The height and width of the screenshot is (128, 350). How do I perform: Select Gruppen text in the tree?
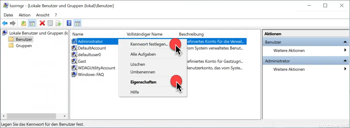point(24,46)
